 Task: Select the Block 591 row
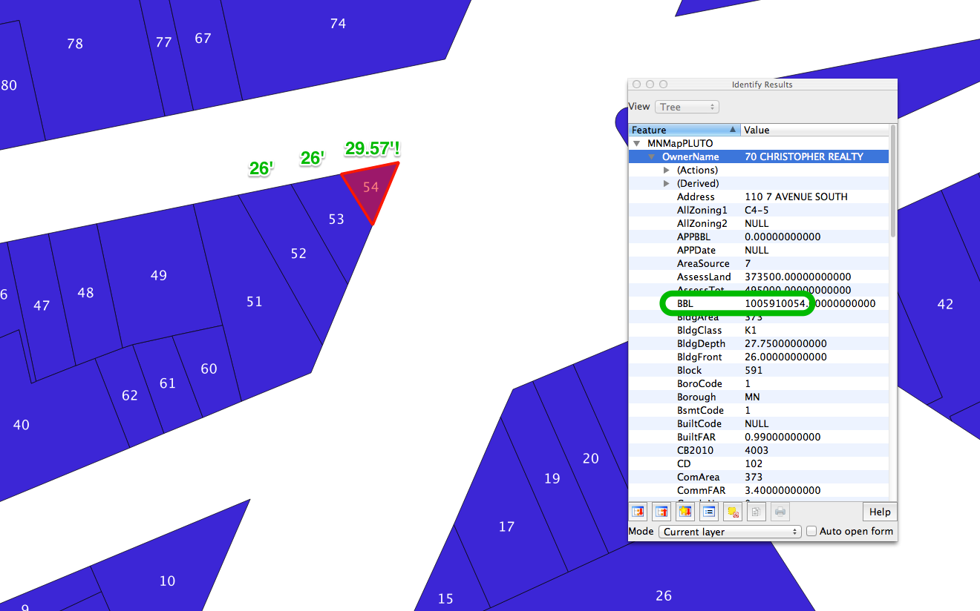(x=758, y=370)
